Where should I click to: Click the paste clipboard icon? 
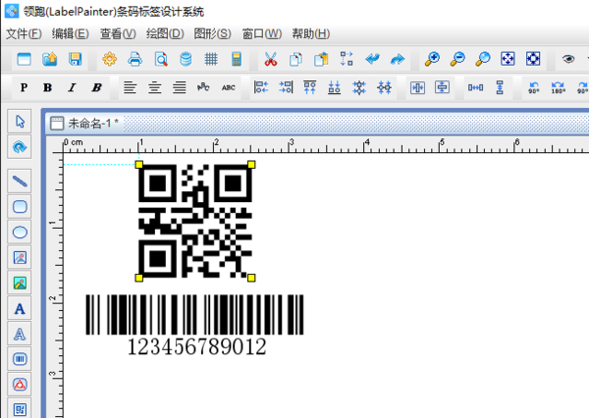321,59
